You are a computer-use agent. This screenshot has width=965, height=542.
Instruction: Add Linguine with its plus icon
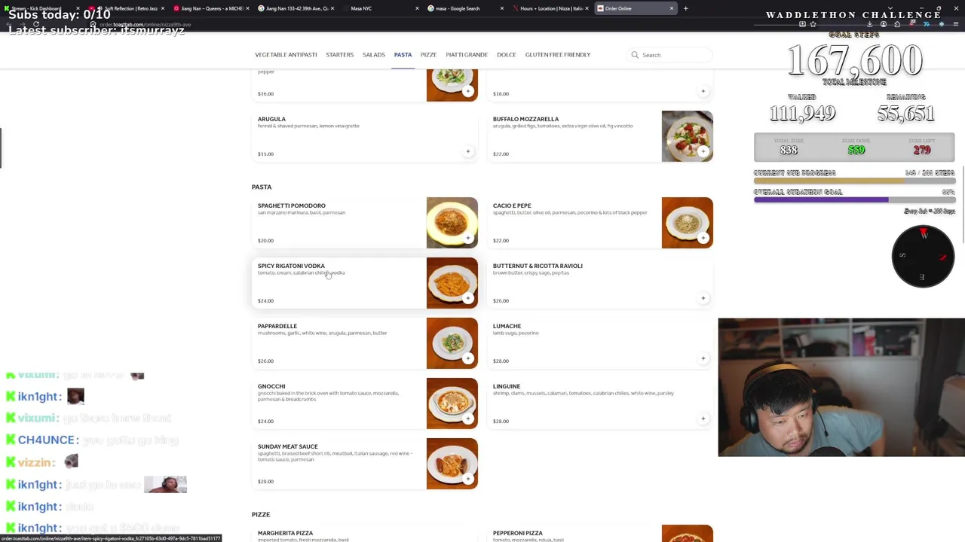coord(703,419)
